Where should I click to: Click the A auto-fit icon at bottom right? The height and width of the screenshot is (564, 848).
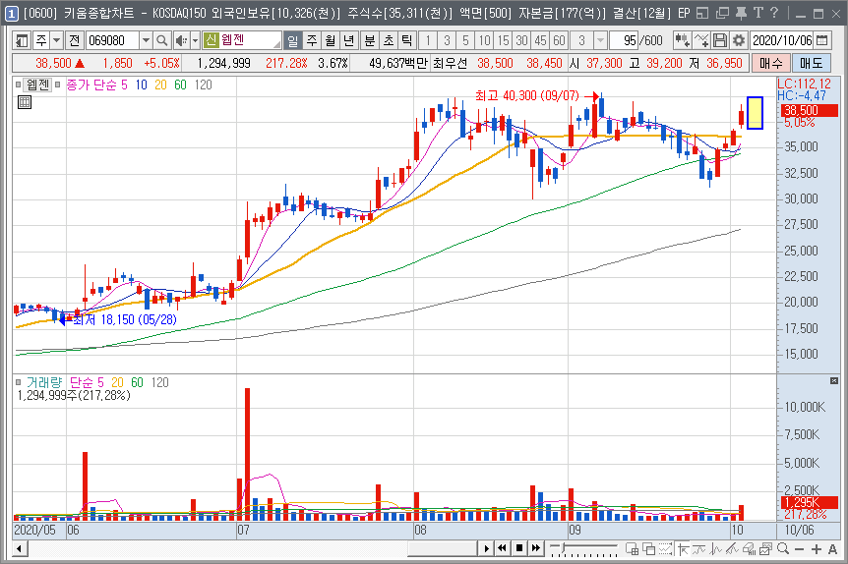832,549
